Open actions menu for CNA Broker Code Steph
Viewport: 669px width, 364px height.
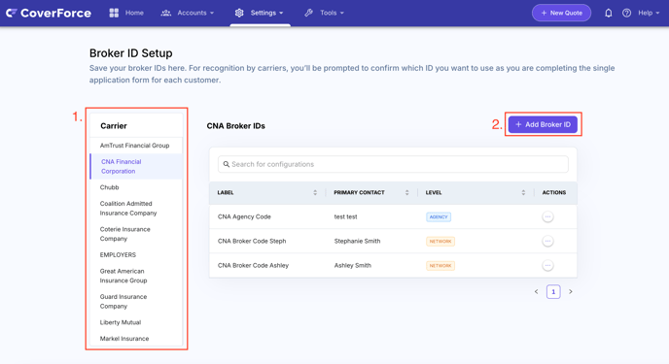pyautogui.click(x=547, y=241)
